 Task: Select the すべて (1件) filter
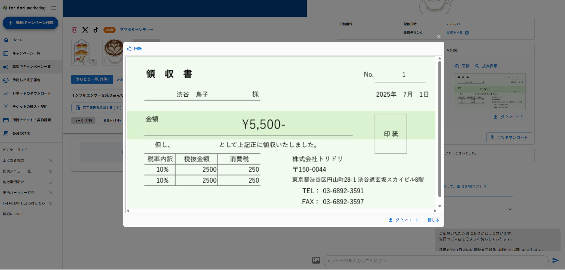[83, 120]
